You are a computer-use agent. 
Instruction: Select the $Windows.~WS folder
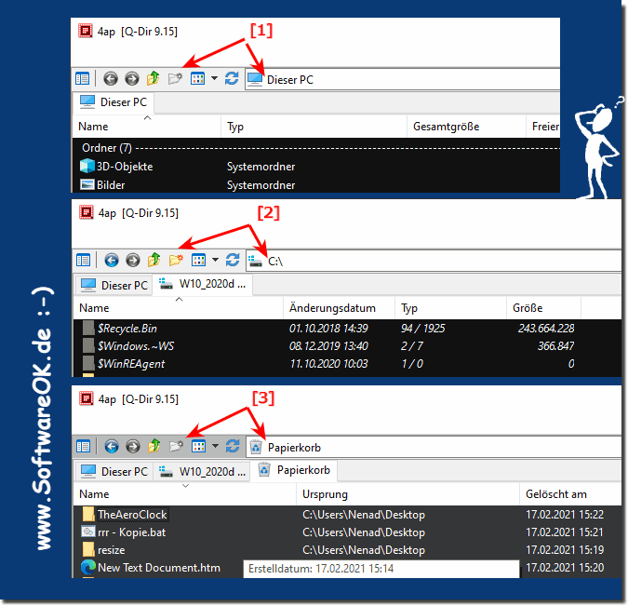(128, 346)
